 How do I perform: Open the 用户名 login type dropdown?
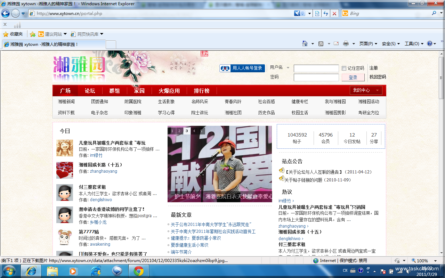(x=288, y=68)
